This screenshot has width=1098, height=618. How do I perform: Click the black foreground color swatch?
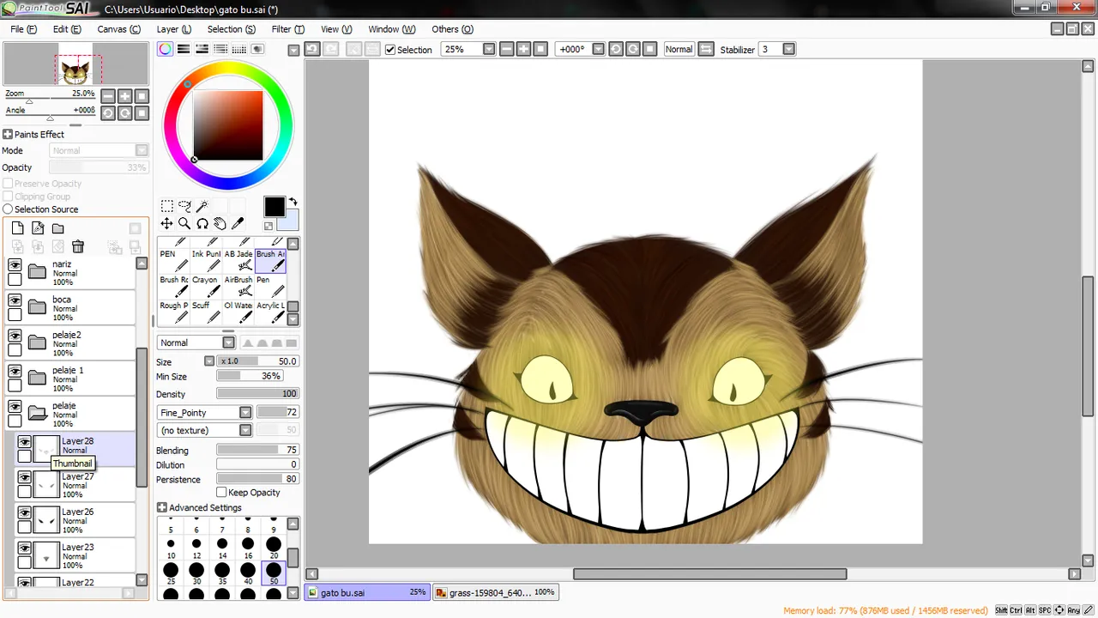pyautogui.click(x=274, y=207)
